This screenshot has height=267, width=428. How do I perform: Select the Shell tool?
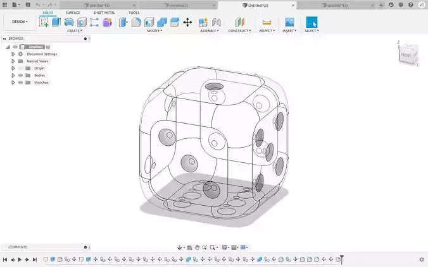pyautogui.click(x=149, y=22)
